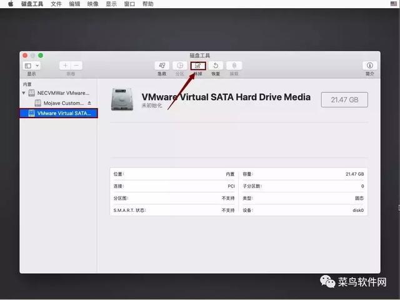The width and height of the screenshot is (400, 300).
Task: Open the 显示 menu in menu bar
Action: tap(111, 4)
